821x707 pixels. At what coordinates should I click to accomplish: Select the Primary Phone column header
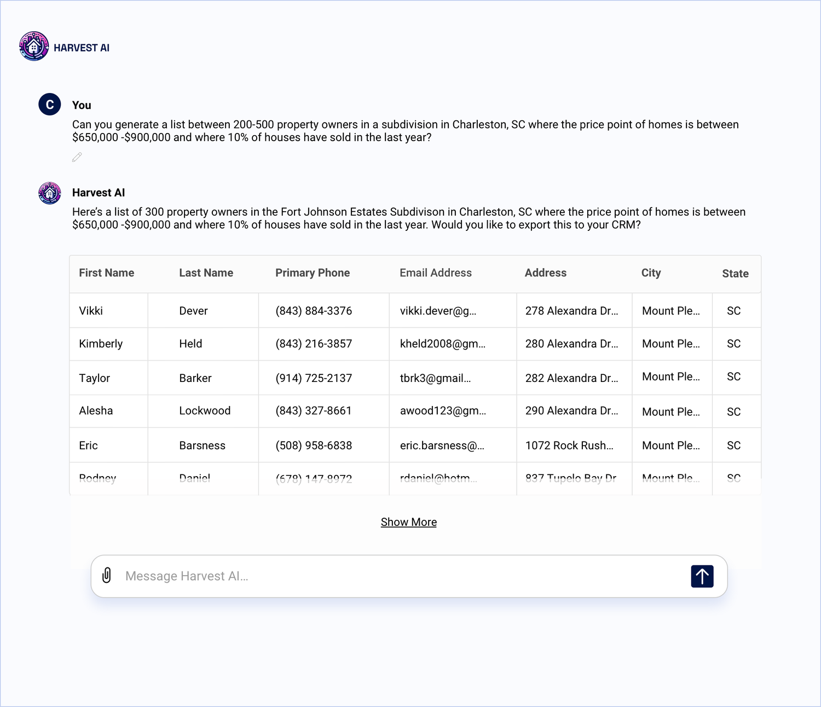[313, 273]
